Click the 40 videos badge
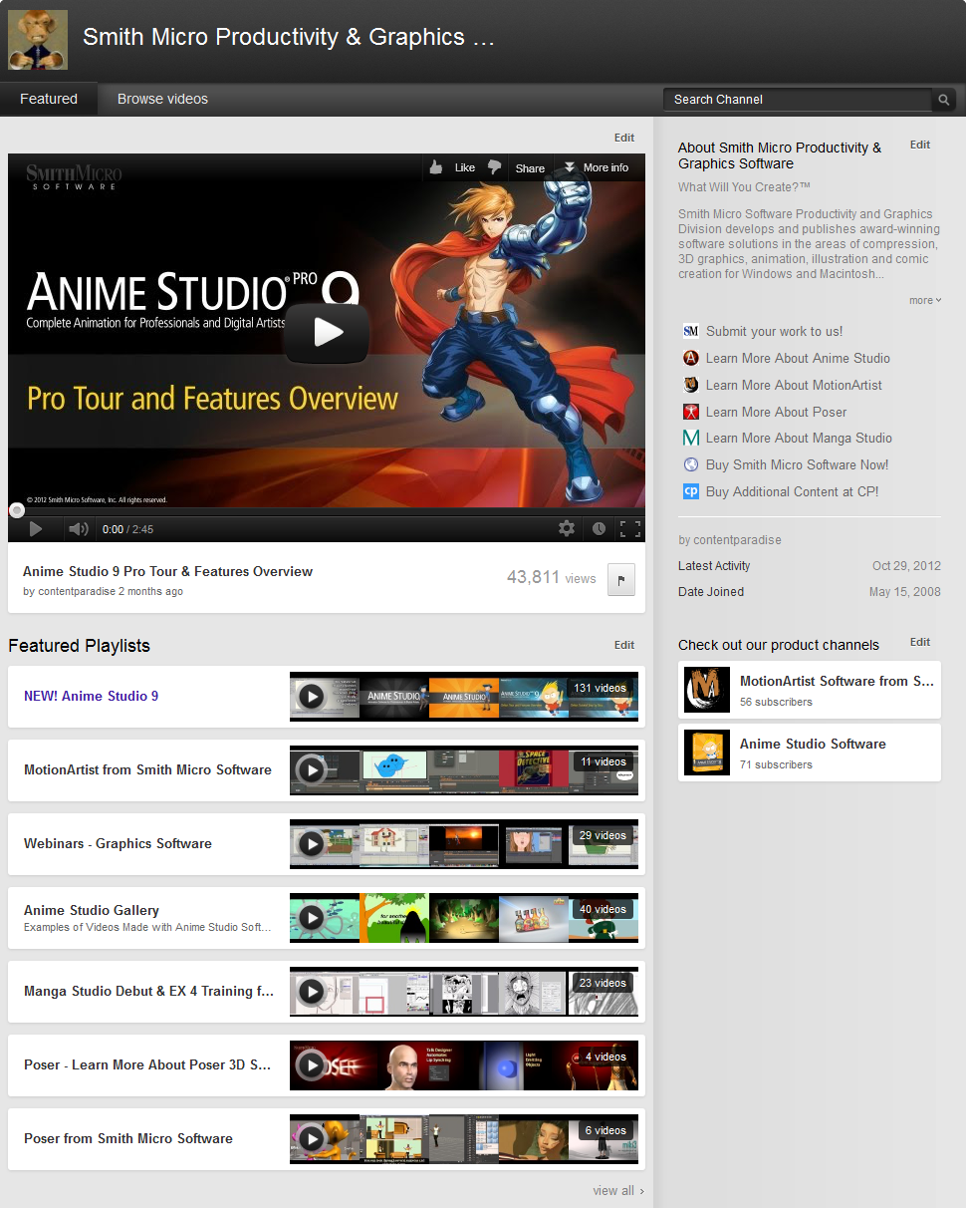Viewport: 966px width, 1208px height. [x=604, y=909]
